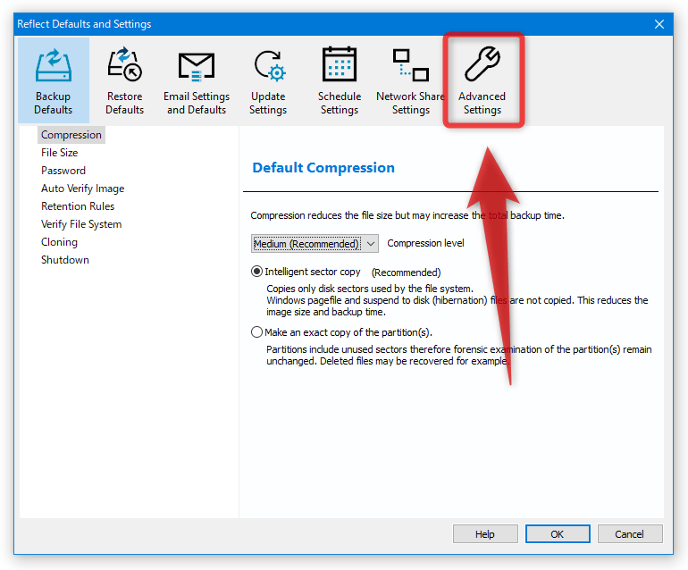Select Password in the left list
This screenshot has width=688, height=570.
pos(63,171)
